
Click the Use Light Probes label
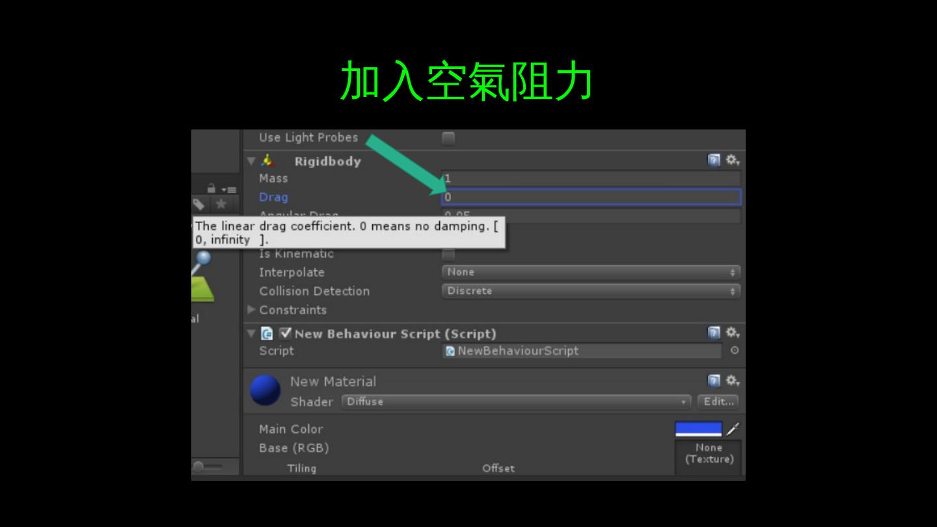pos(308,137)
